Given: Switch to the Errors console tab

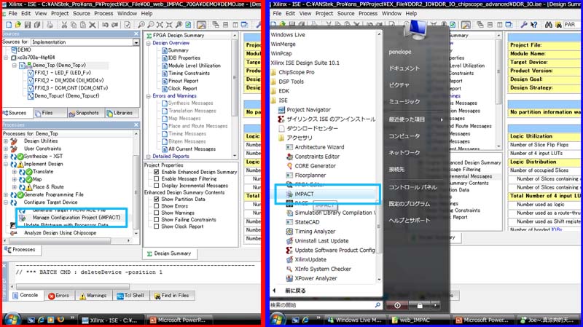Looking at the screenshot, I should coord(58,296).
